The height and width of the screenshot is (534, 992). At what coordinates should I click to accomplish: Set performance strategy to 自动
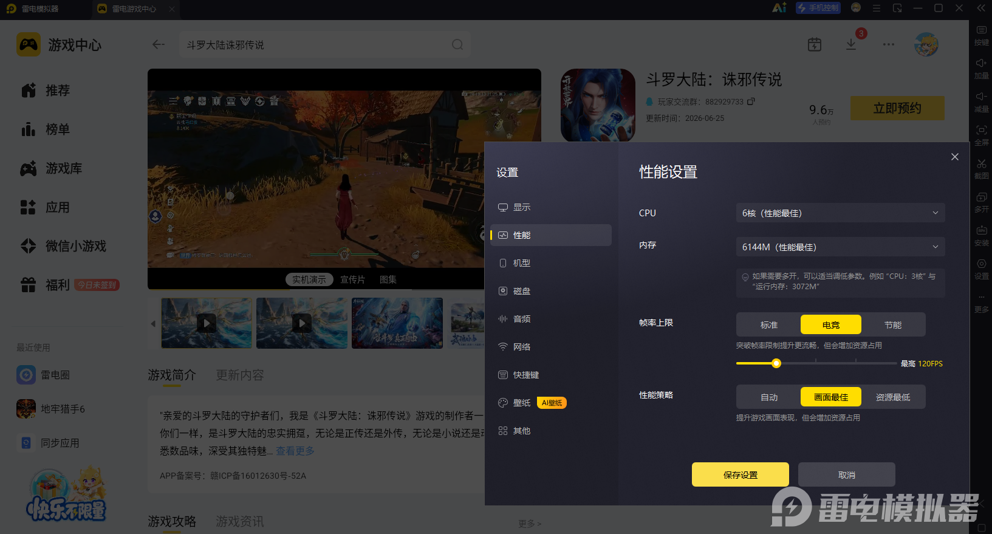click(x=769, y=397)
